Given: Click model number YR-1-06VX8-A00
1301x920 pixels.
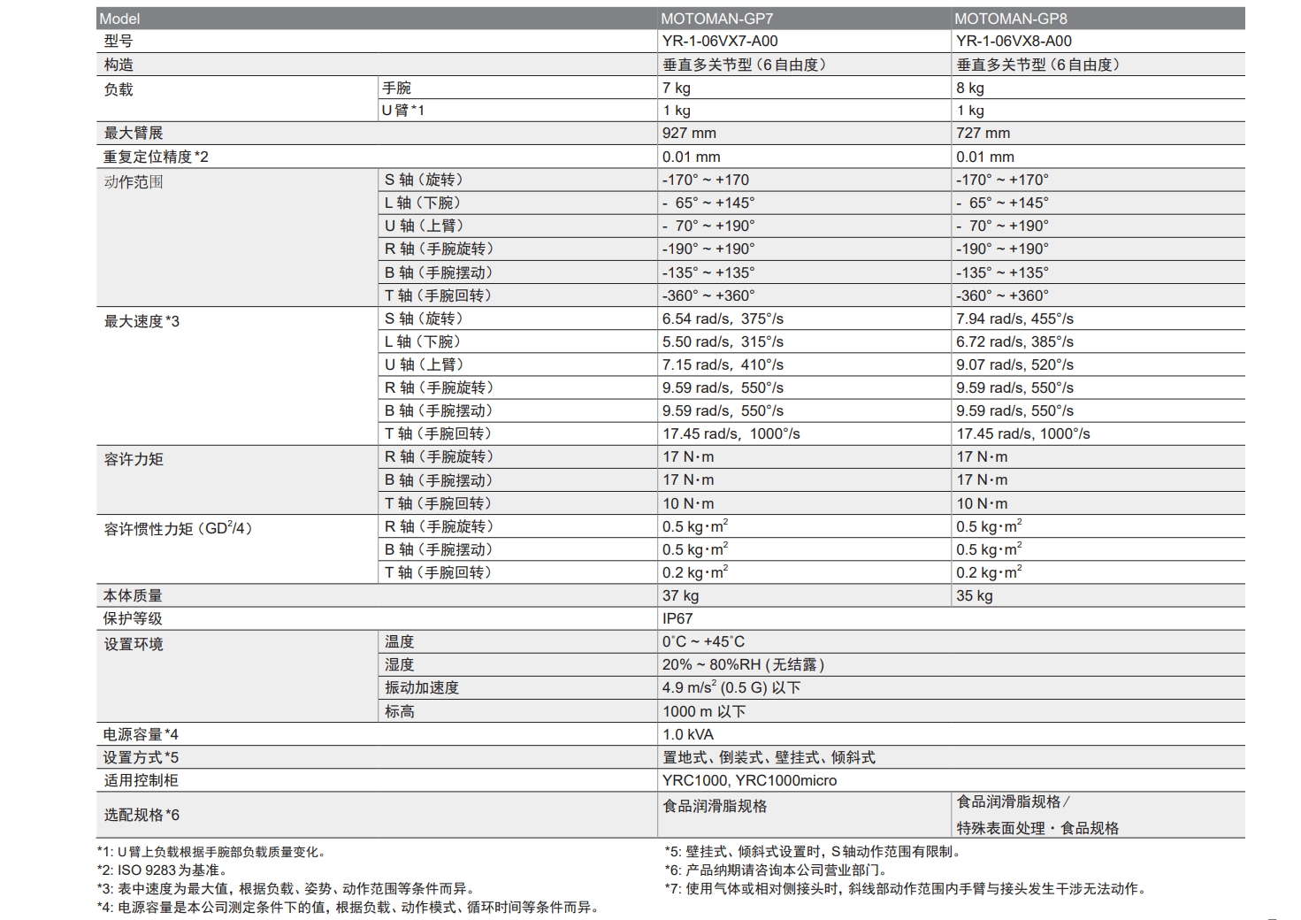Looking at the screenshot, I should [x=1014, y=41].
